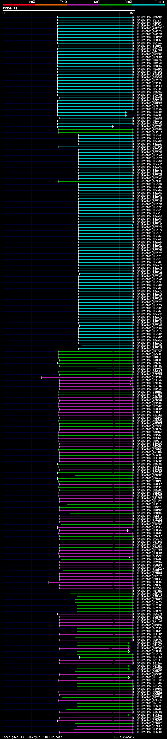Select label UniRef100_Q1X8N6
The height and width of the screenshot is (739, 167).
(x=150, y=127)
